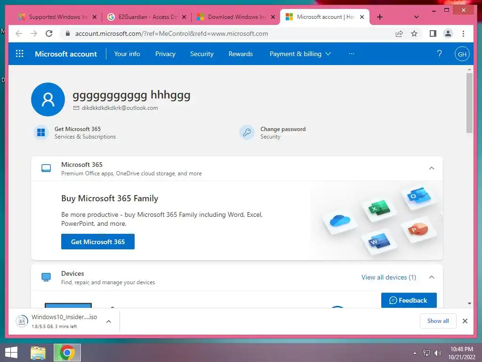Close the Microsoft account tab
Screen dimensions: 482x362
362,17
